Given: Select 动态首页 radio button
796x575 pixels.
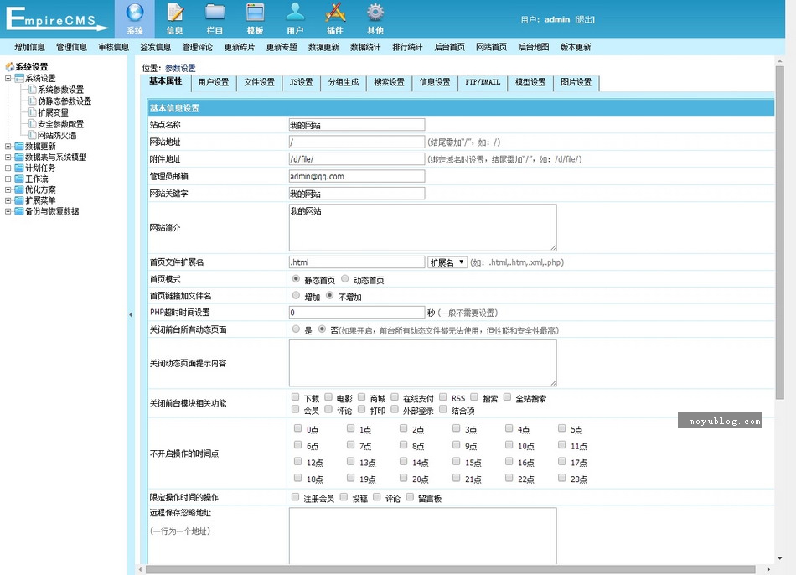Looking at the screenshot, I should (345, 279).
